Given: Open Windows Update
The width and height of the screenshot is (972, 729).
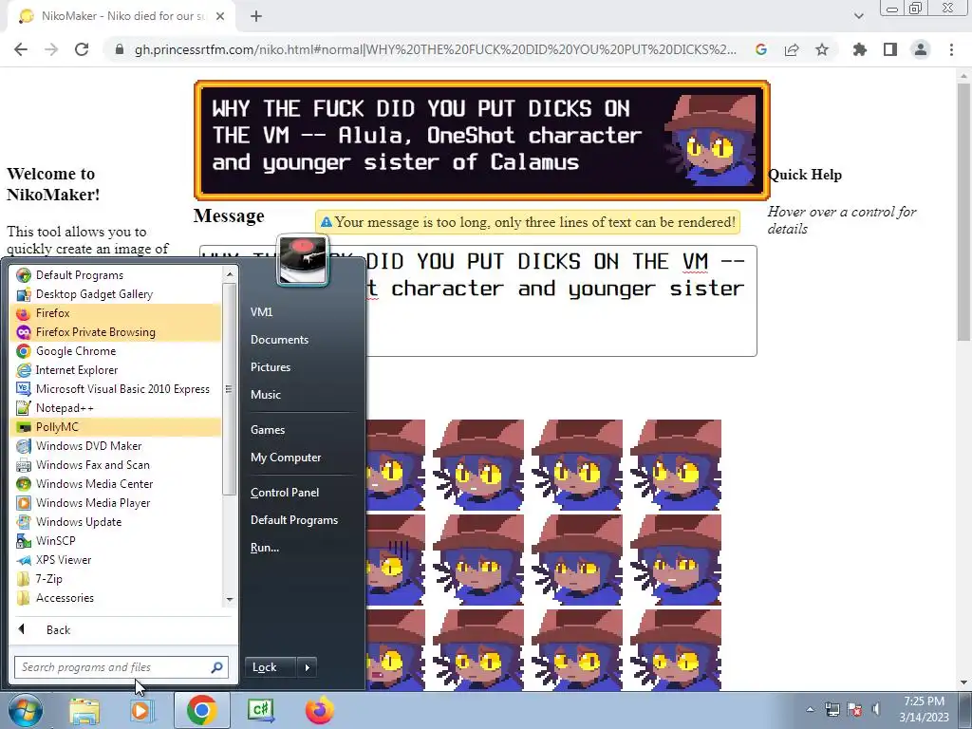Looking at the screenshot, I should coord(115,522).
